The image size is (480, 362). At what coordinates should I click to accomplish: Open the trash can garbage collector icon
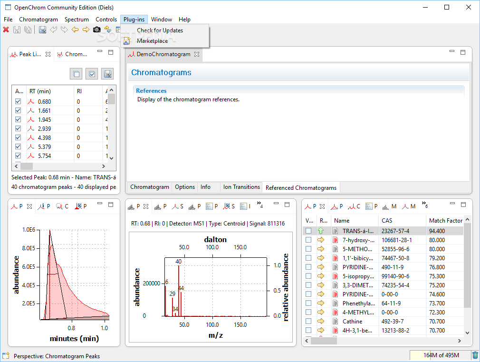(475, 355)
